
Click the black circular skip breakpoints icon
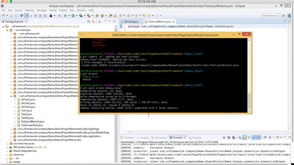tap(51, 16)
